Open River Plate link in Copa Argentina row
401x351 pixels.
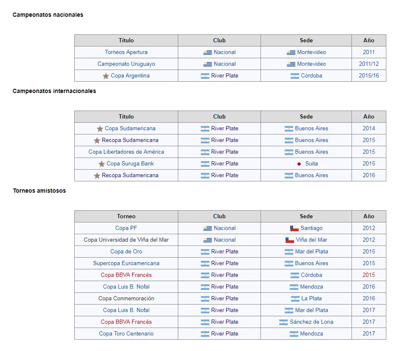pyautogui.click(x=224, y=76)
